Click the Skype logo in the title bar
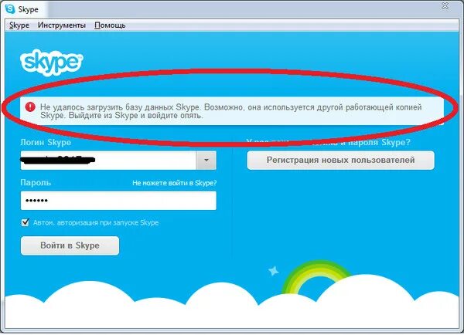This screenshot has width=464, height=335. pos(10,8)
